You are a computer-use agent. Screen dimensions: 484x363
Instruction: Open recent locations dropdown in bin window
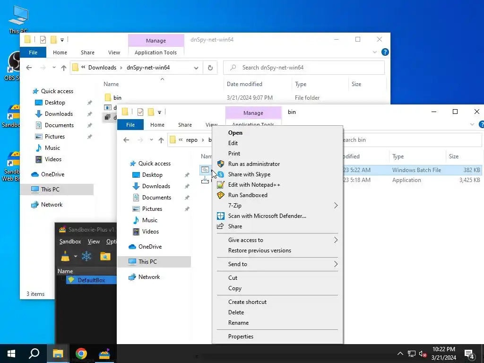(151, 140)
